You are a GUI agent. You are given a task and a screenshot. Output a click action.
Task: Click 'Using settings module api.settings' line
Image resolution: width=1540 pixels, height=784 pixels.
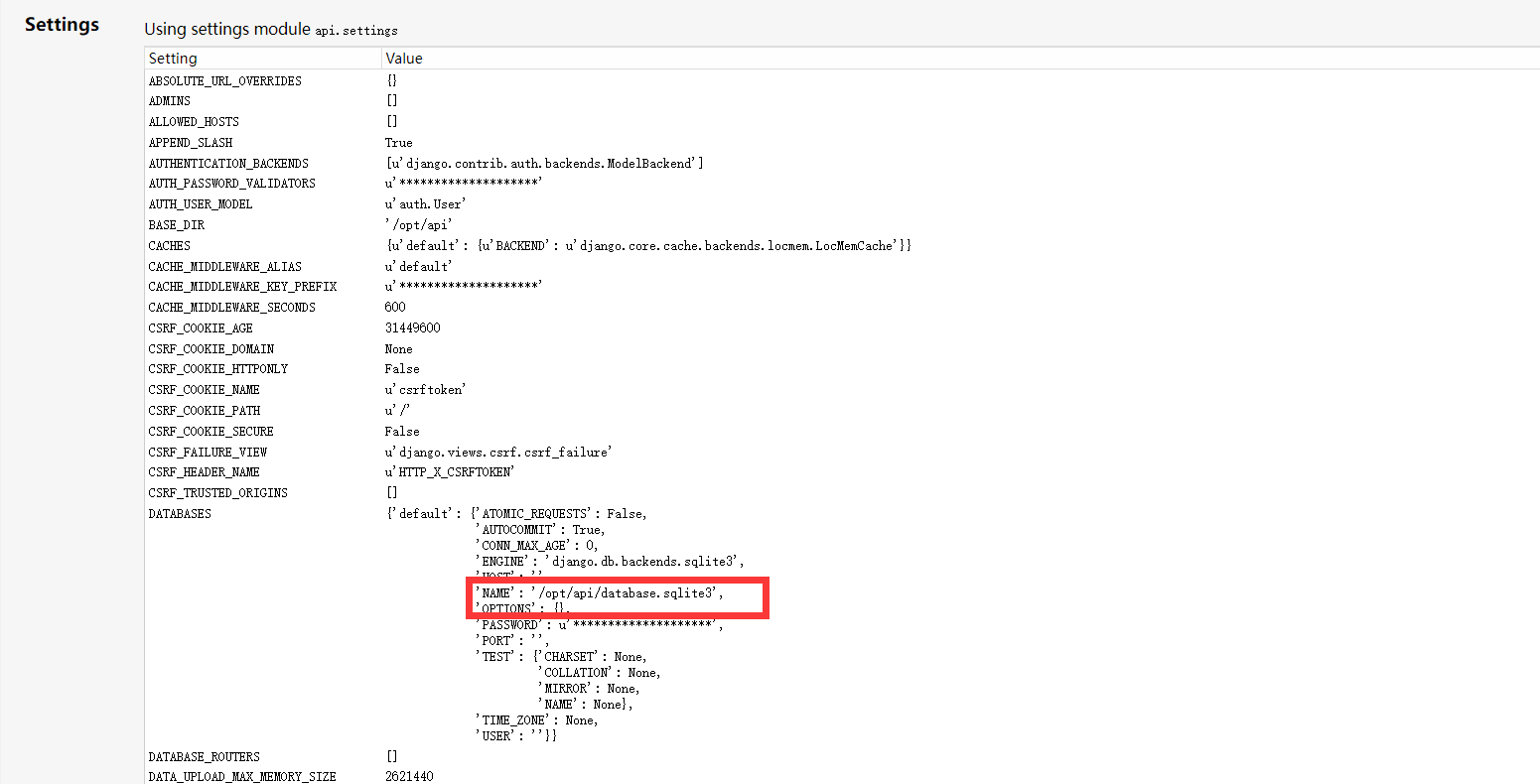point(271,30)
